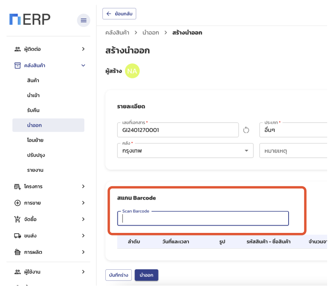Click the contacts people icon in sidebar
334x286 pixels.
pos(18,49)
